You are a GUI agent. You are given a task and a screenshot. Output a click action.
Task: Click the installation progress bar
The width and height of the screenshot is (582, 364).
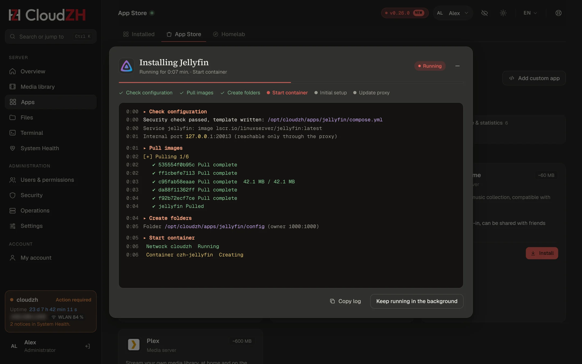pyautogui.click(x=291, y=82)
